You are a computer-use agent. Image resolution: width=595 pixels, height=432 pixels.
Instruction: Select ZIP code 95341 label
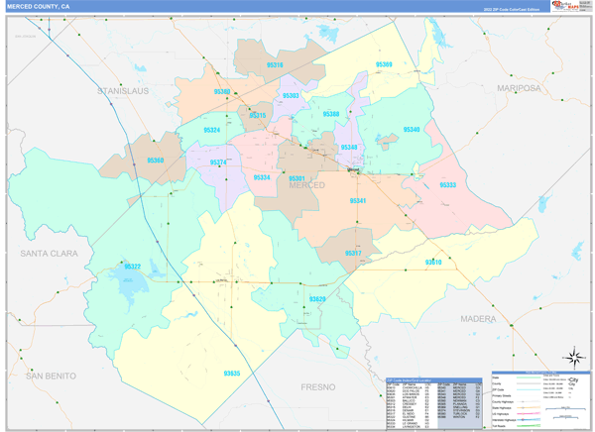[358, 200]
